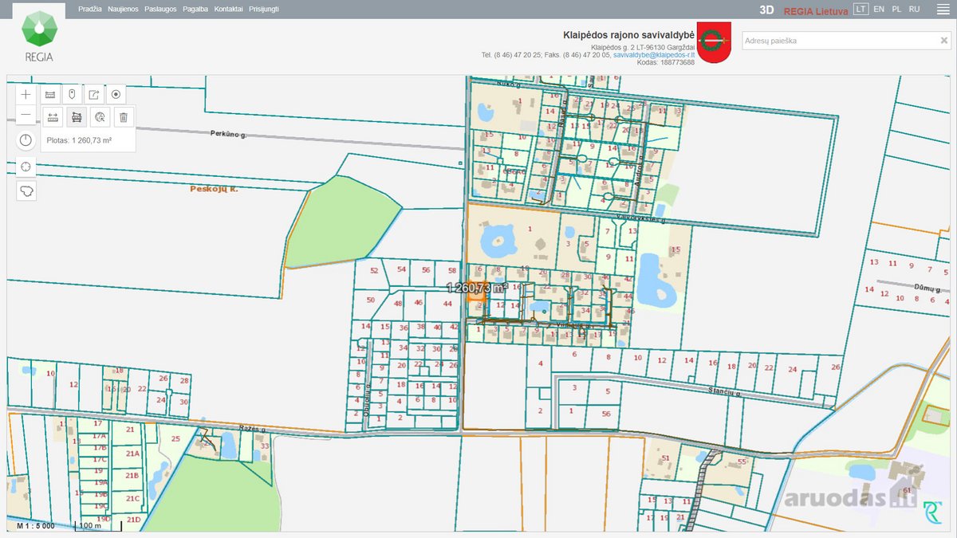Switch to 3D map view
The width and height of the screenshot is (957, 538).
[x=766, y=10]
